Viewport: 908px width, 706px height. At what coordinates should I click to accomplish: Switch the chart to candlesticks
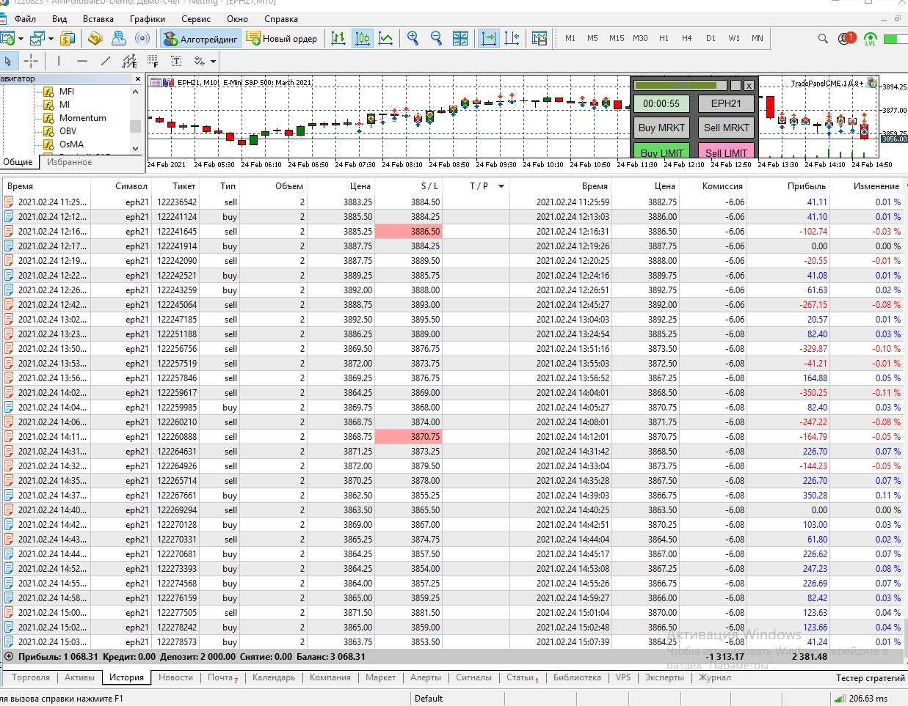coord(363,38)
